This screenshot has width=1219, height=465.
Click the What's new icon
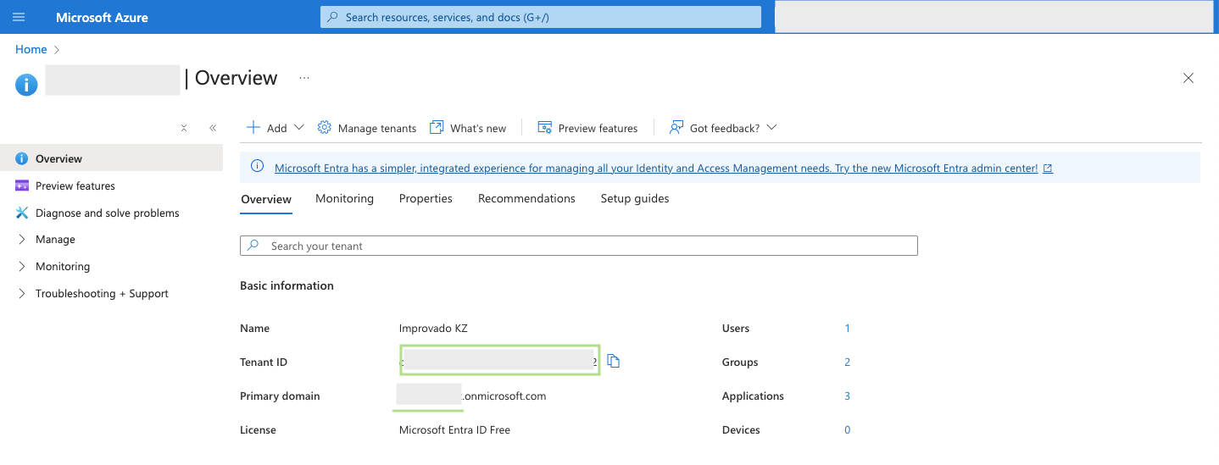coord(437,127)
